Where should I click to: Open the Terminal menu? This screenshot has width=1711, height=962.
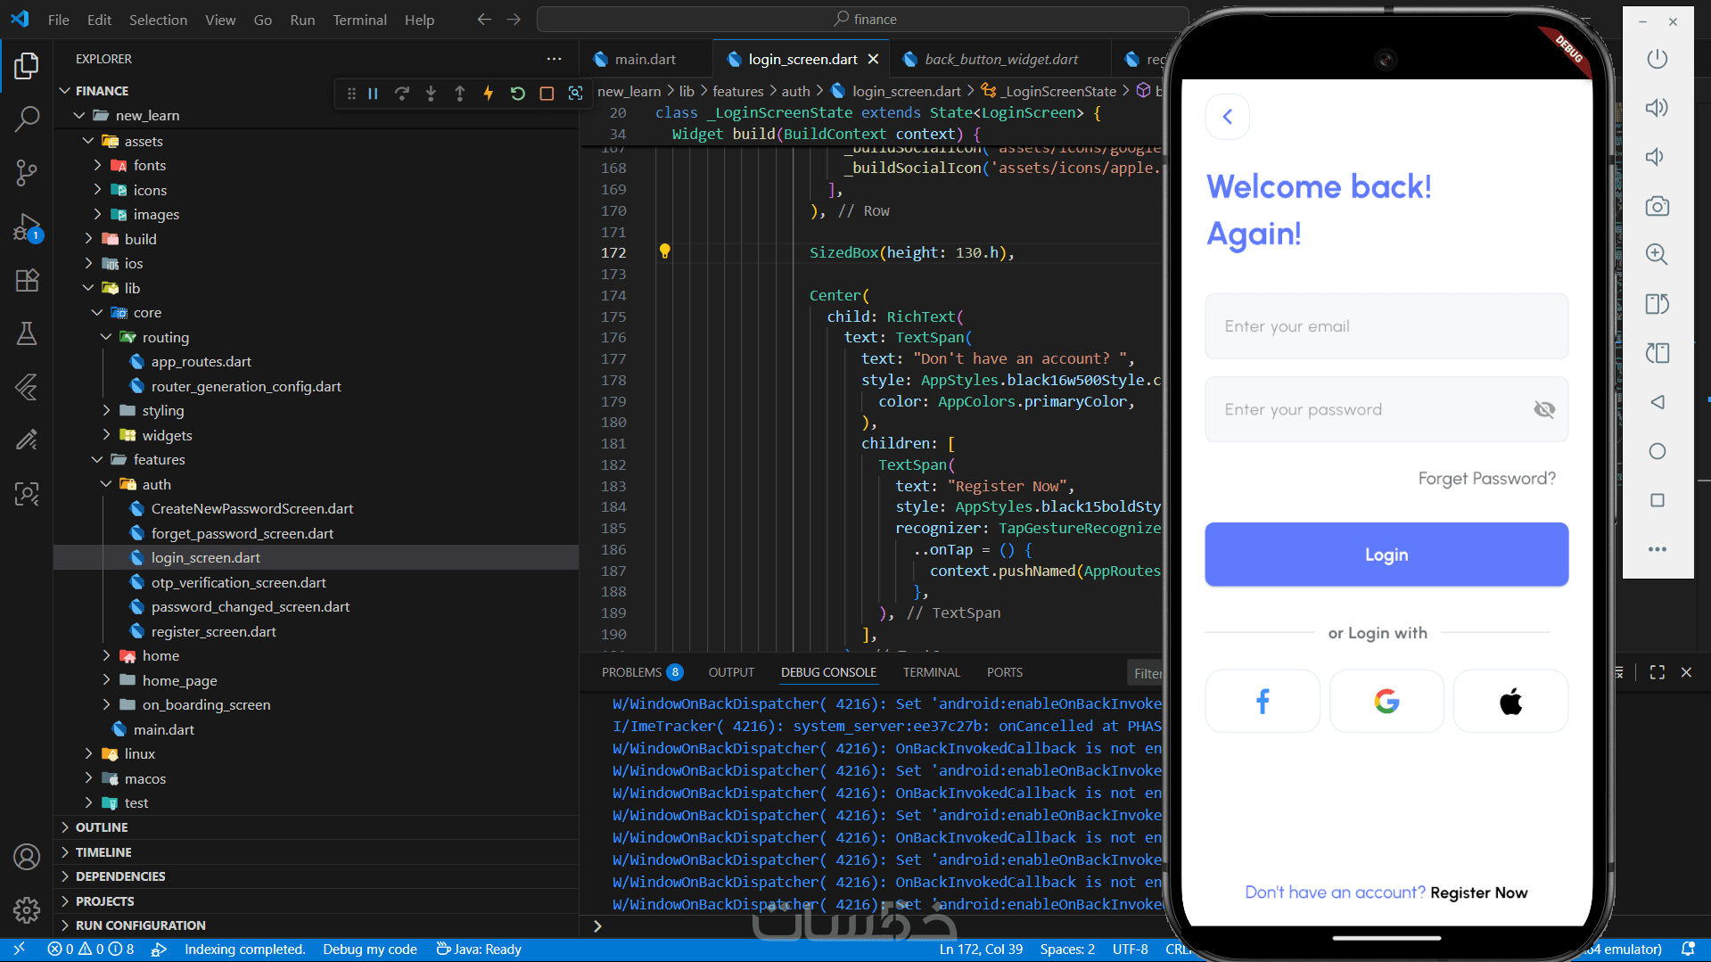click(x=359, y=20)
